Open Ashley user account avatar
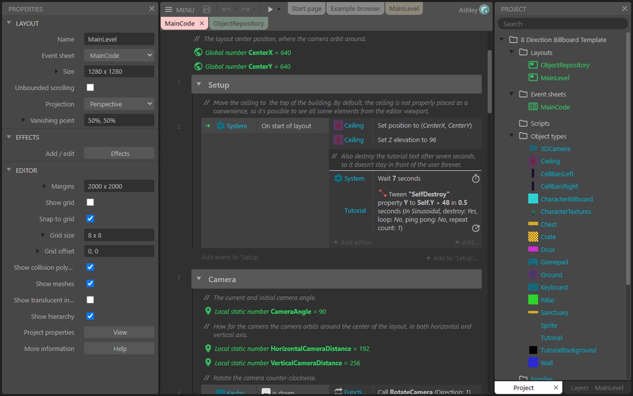Image resolution: width=633 pixels, height=396 pixels. pos(484,10)
